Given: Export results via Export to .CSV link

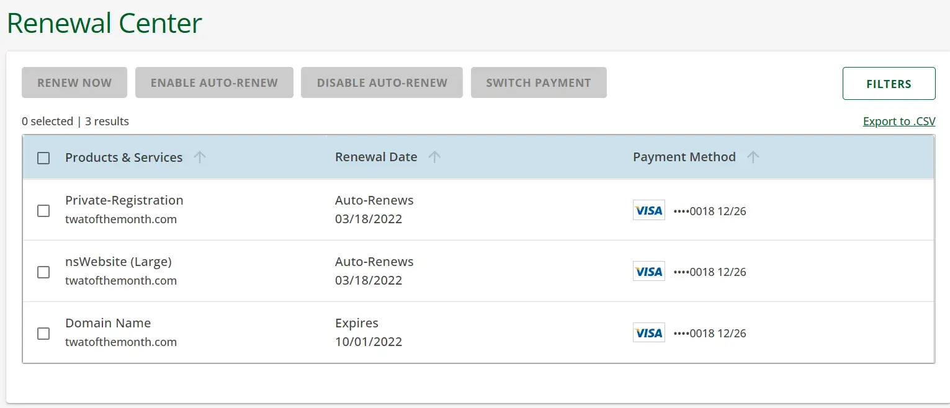Looking at the screenshot, I should pyautogui.click(x=898, y=122).
